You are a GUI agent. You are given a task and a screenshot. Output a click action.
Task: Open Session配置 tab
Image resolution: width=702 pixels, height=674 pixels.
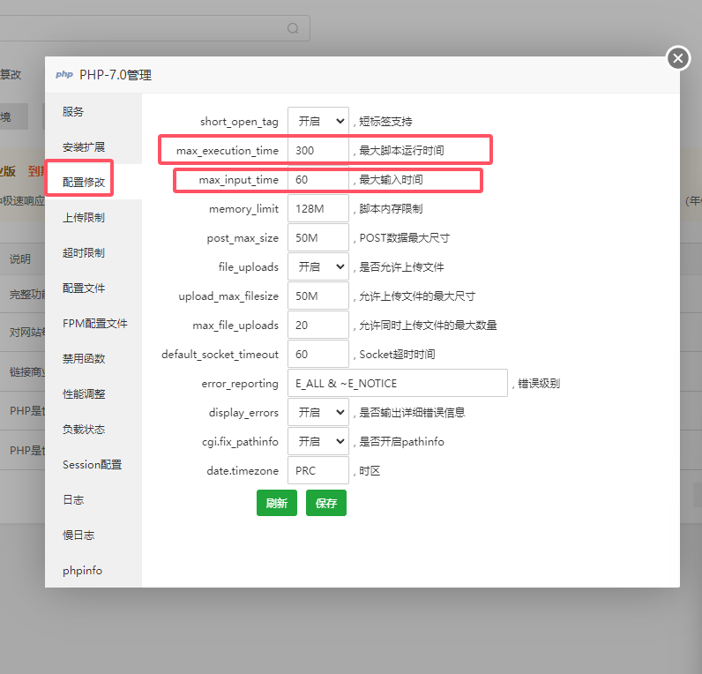[x=93, y=464]
